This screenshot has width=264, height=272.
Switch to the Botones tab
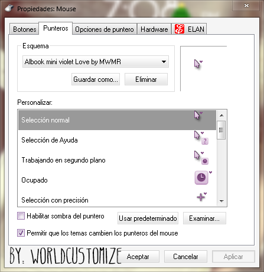(24, 29)
